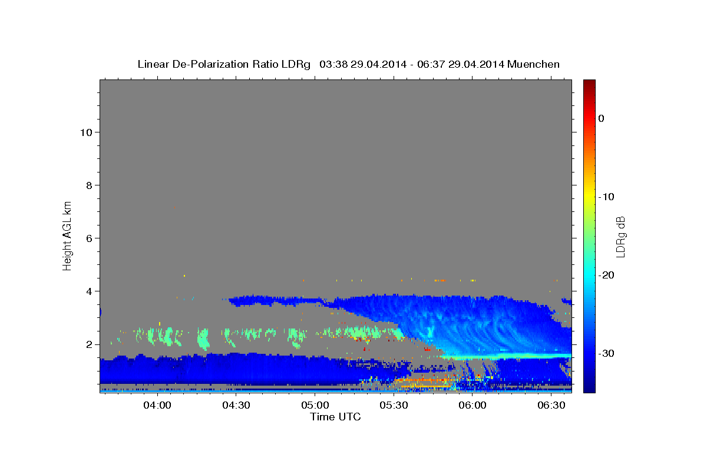Viewport: 707px width, 471px height.
Task: Click the Time UTC axis title
Action: (335, 417)
